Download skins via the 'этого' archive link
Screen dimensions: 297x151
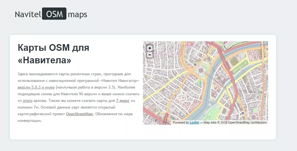click(28, 101)
